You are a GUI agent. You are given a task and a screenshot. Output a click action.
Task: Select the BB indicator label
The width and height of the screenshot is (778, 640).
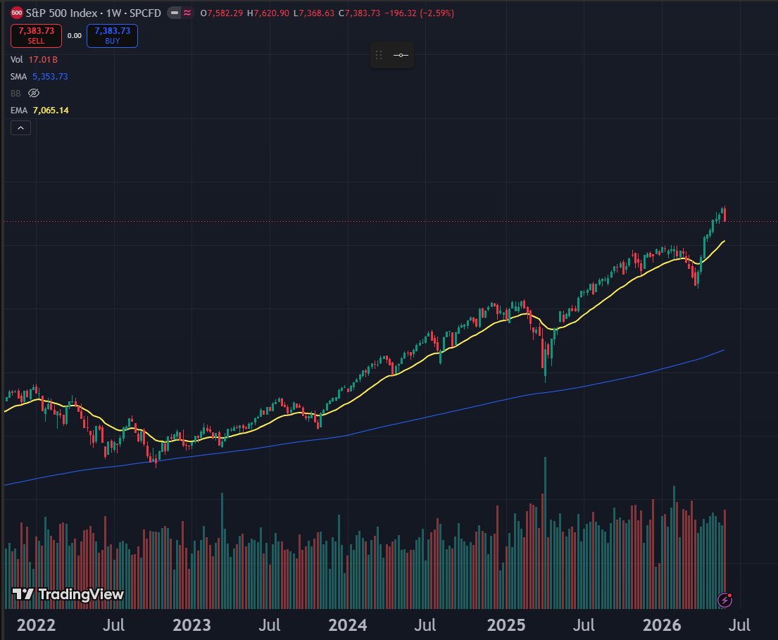tap(15, 93)
